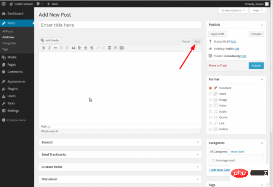Select the Audio post format
The height and width of the screenshot is (187, 273).
[x=210, y=112]
